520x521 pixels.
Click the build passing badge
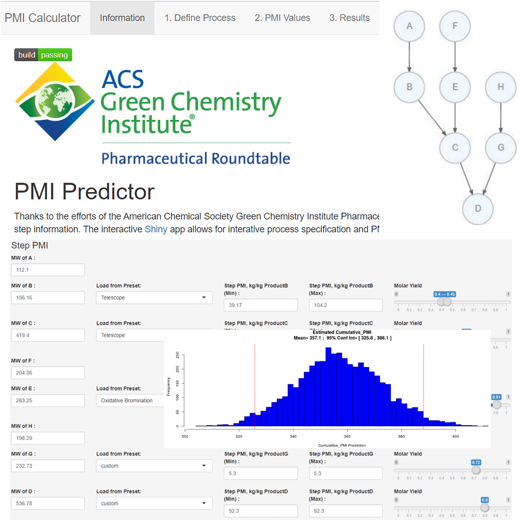click(x=43, y=55)
